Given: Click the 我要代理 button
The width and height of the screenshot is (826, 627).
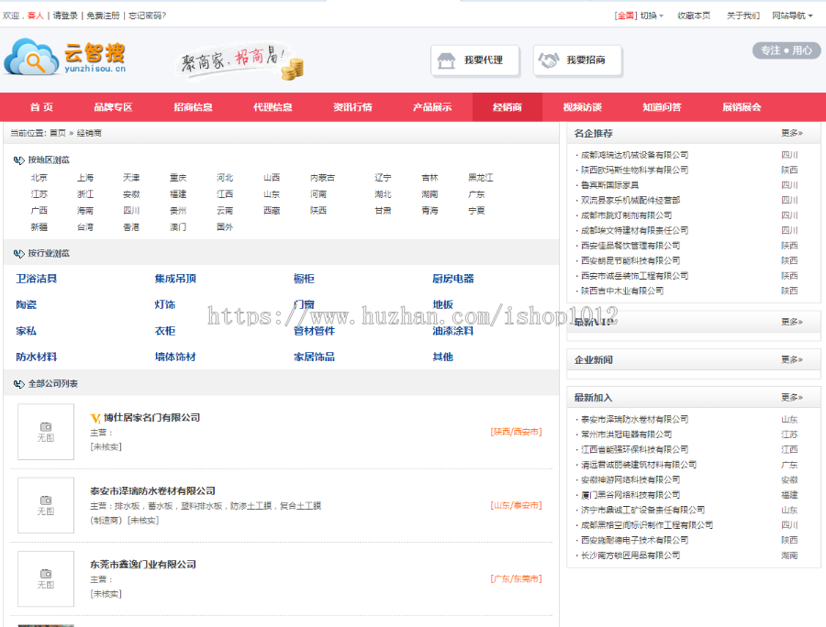Looking at the screenshot, I should point(475,60).
